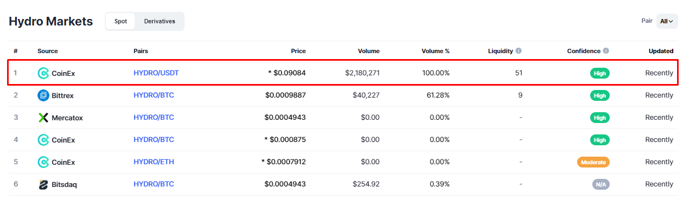683x200 pixels.
Task: Click the Confidence info icon
Action: (606, 51)
